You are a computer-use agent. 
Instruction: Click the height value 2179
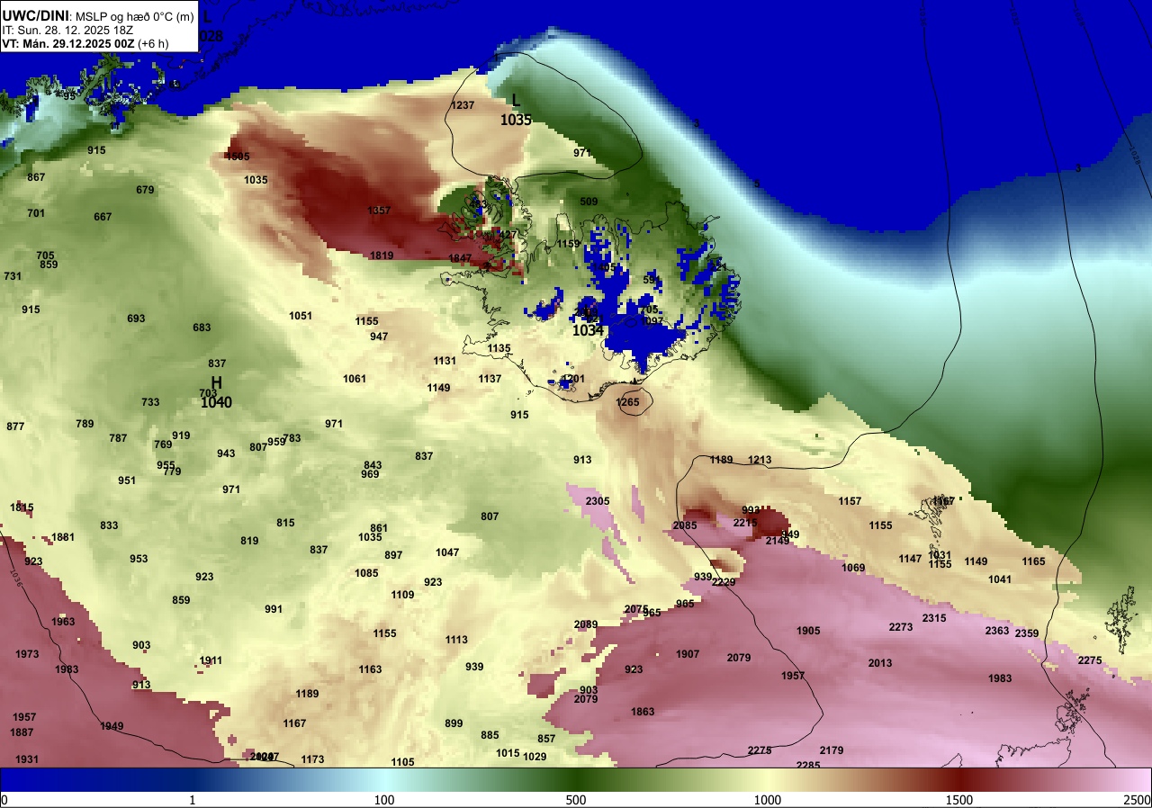(x=832, y=750)
